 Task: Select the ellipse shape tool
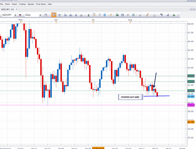tap(155, 15)
